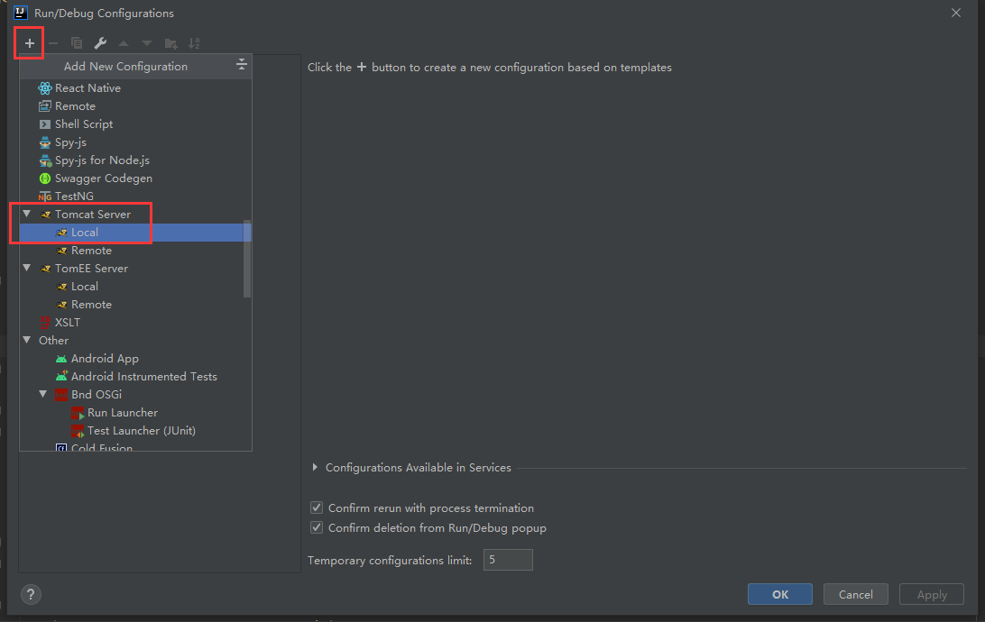Viewport: 985px width, 622px height.
Task: Click the Temporary configurations limit field
Action: (508, 560)
